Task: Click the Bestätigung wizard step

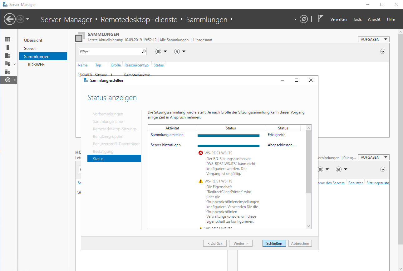Action: tap(103, 151)
